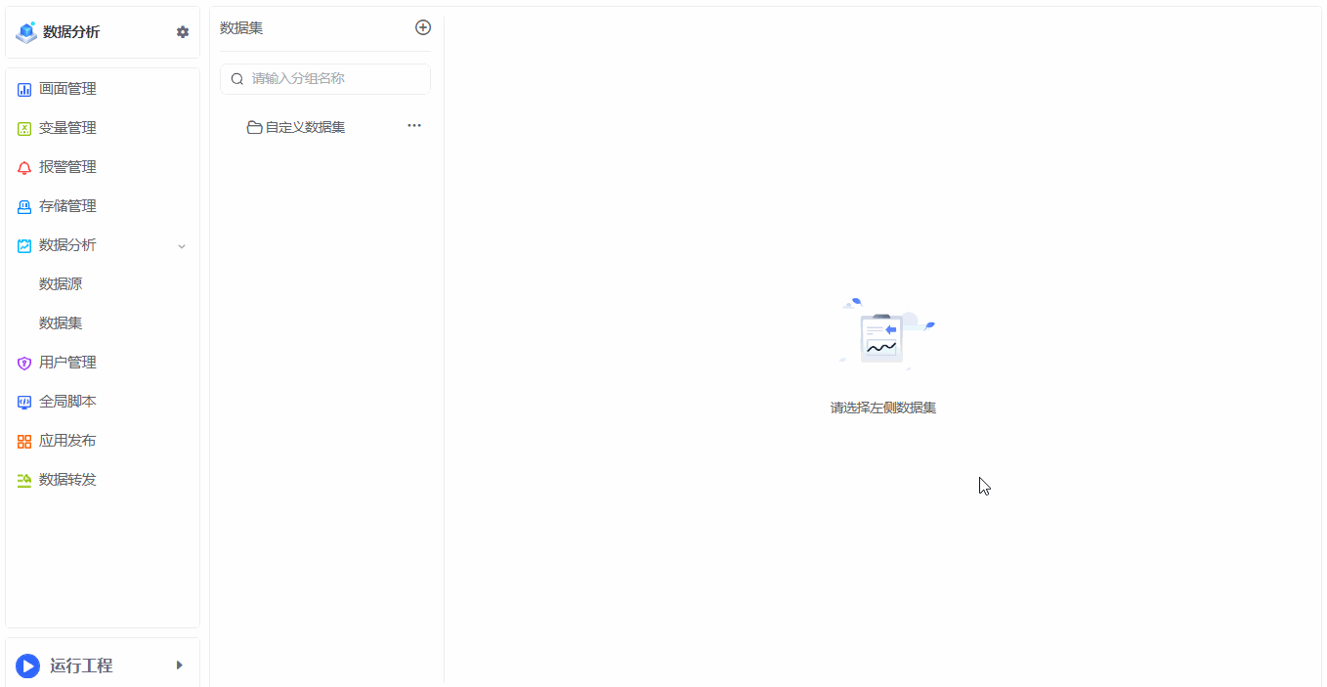Viewport: 1327px width, 687px height.
Task: Select the 数据集 submenu item
Action: [61, 323]
